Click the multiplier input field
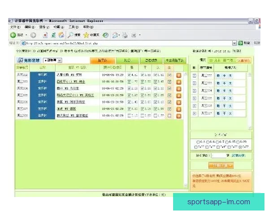This screenshot has height=215, width=269. (x=219, y=155)
